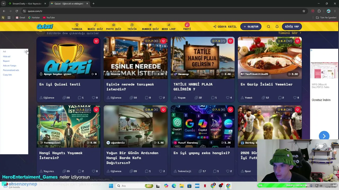The width and height of the screenshot is (339, 190).
Task: Click the crown badge on the AI quiz card
Action: (230, 110)
